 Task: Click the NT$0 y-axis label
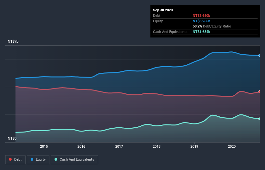[12, 138]
